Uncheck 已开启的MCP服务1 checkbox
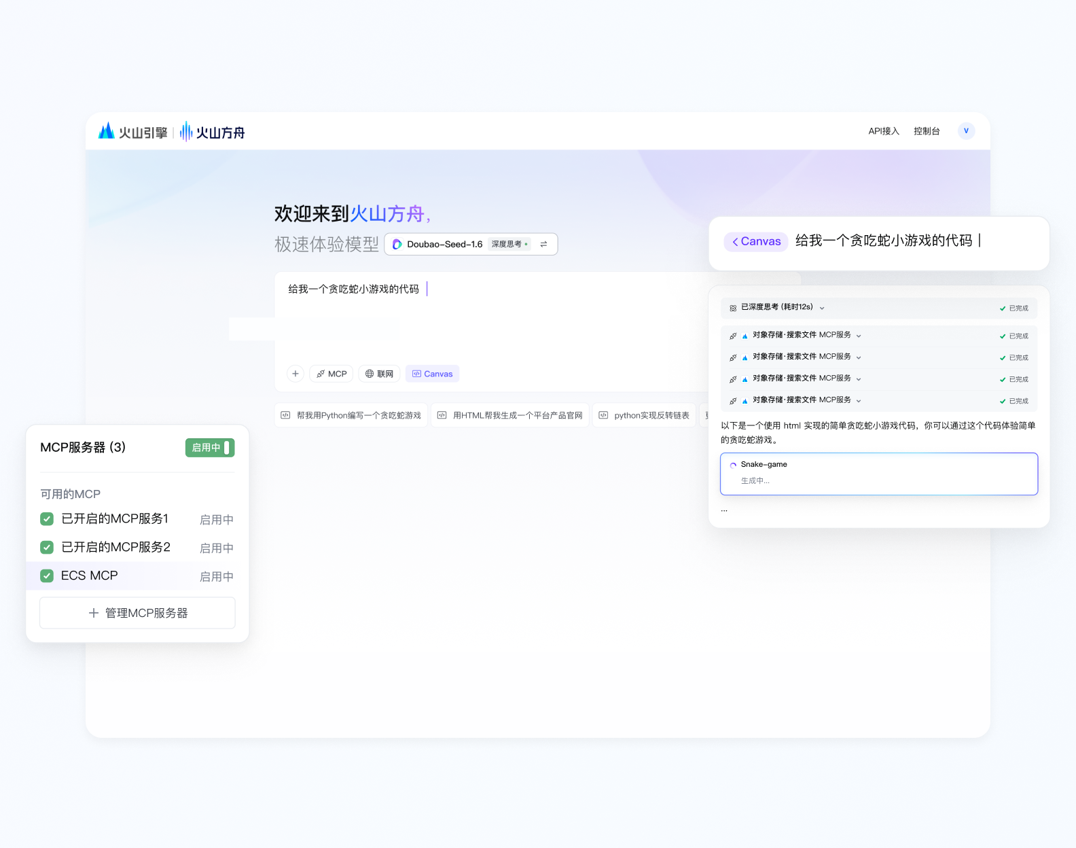The height and width of the screenshot is (848, 1076). 47,519
